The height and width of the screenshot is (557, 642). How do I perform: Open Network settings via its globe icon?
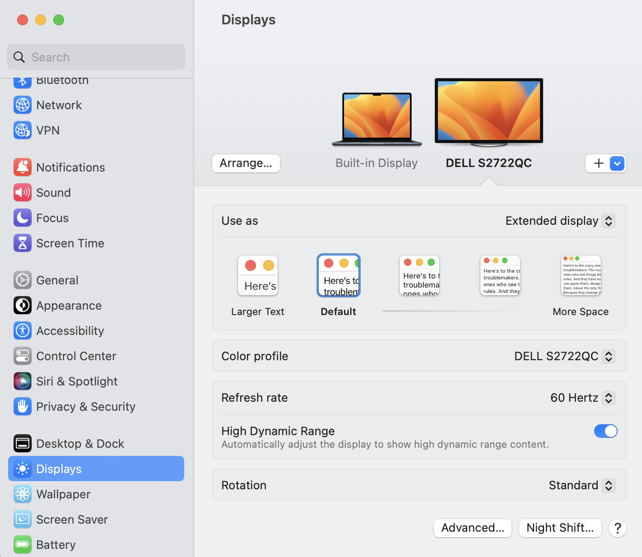(x=23, y=105)
